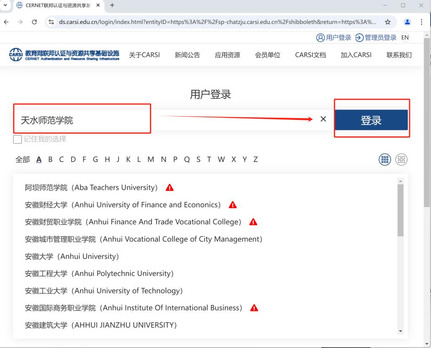The image size is (431, 348).
Task: Open the 新闻公告 menu item
Action: tap(187, 55)
